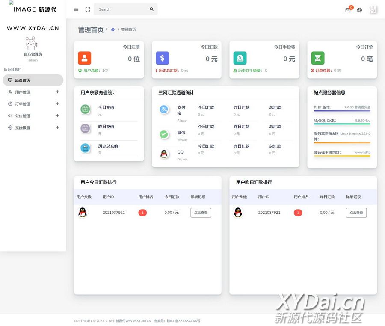Toggle the hamburger sidebar menu icon
Image resolution: width=385 pixels, height=326 pixels.
pyautogui.click(x=76, y=9)
